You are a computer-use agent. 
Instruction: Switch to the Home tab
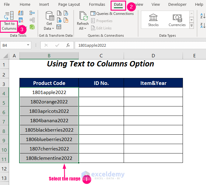[25, 5]
